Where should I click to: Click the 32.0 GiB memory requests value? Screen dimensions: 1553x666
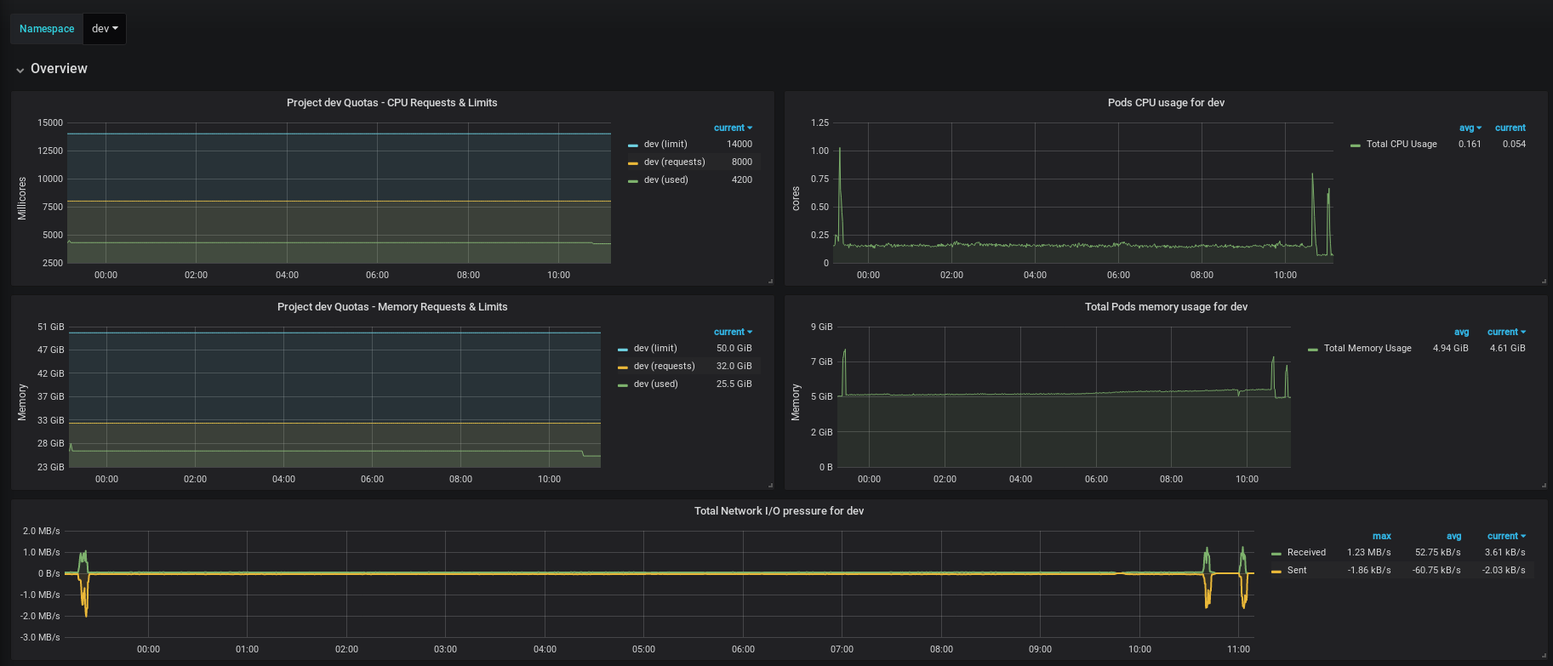734,367
